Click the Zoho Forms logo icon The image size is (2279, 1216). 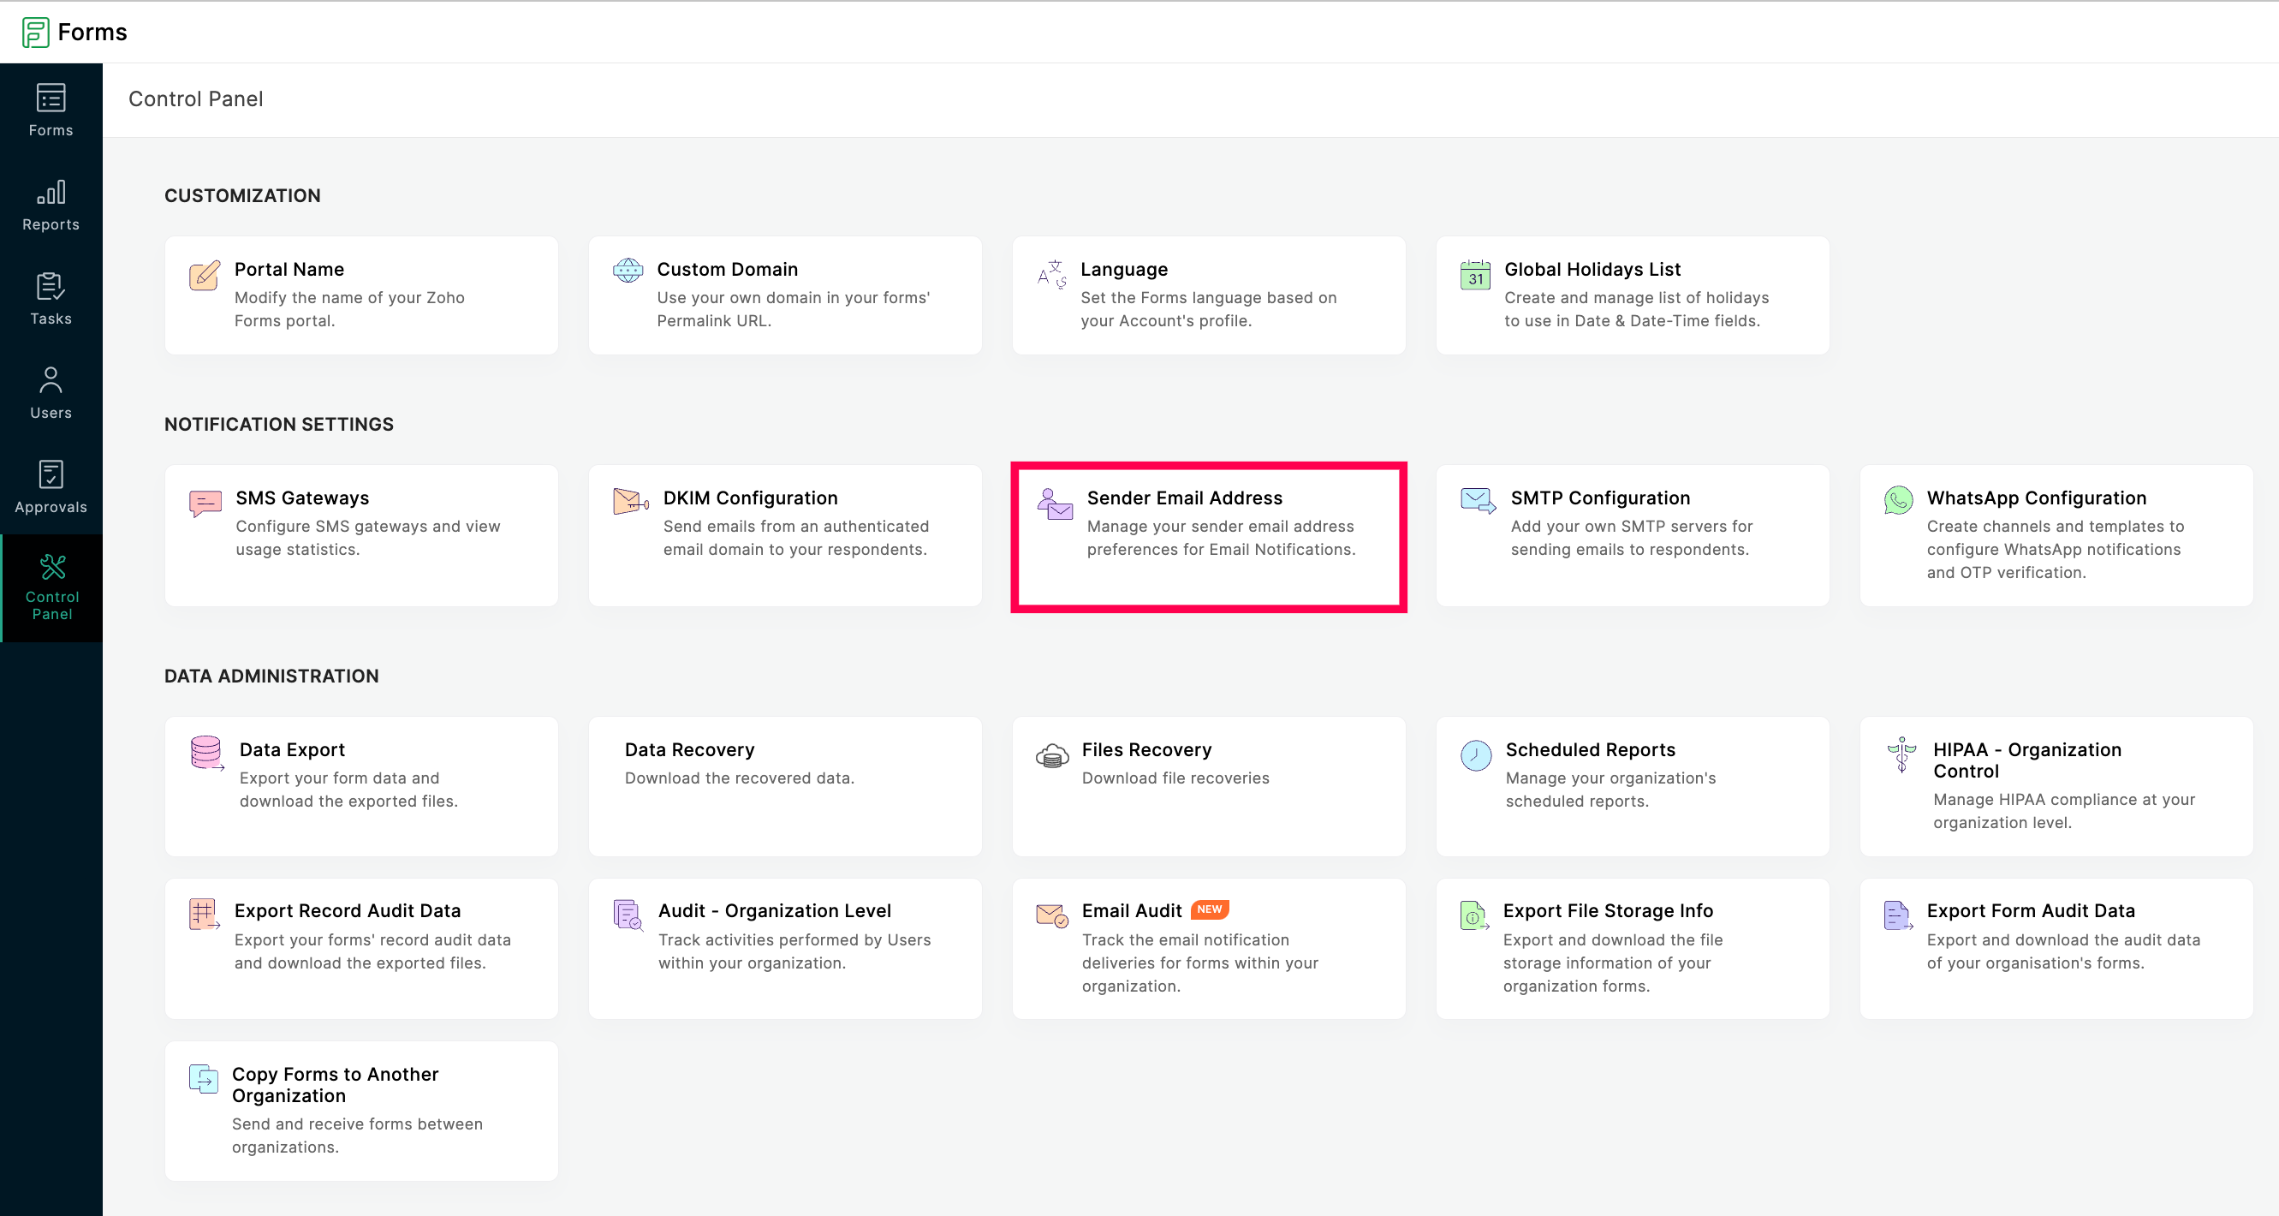point(35,32)
